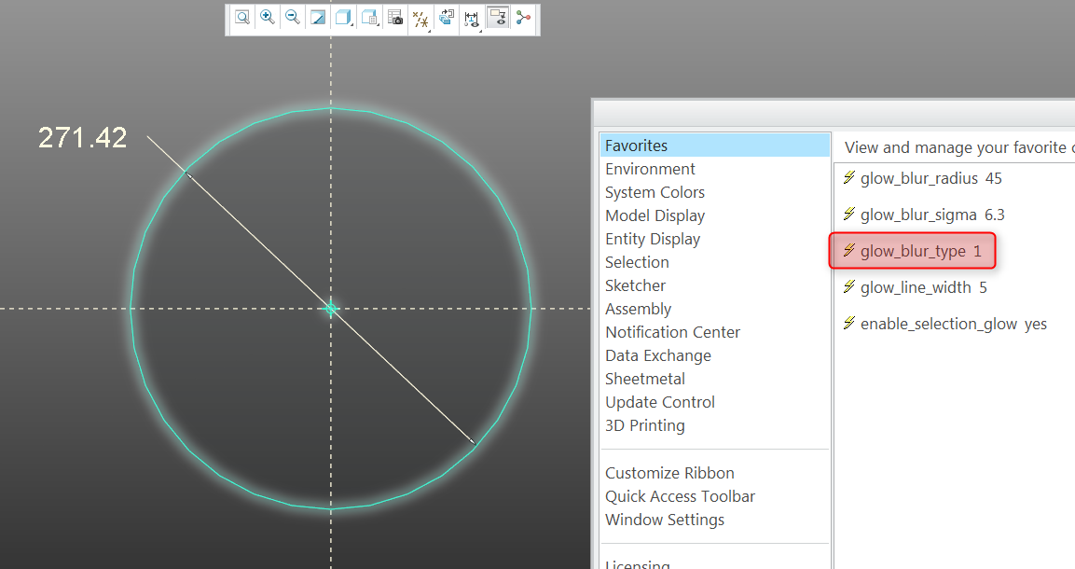Open the Sheetmetal options category

click(x=645, y=379)
